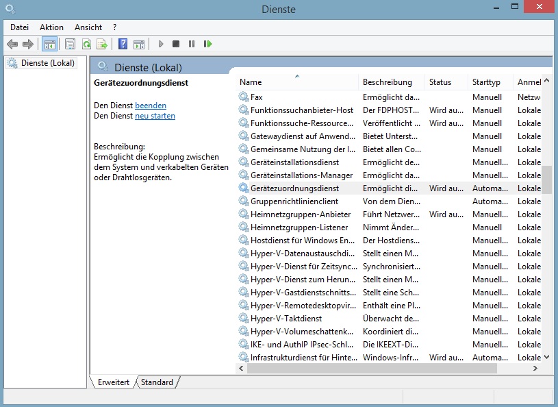This screenshot has width=558, height=407.
Task: Click the Die IKEEXT-Di... description cell
Action: (390, 345)
